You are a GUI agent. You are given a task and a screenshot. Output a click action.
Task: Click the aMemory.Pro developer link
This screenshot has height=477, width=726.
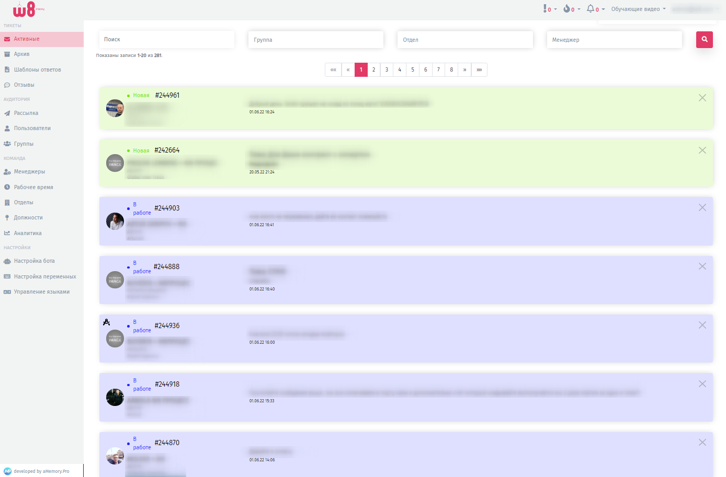point(41,471)
